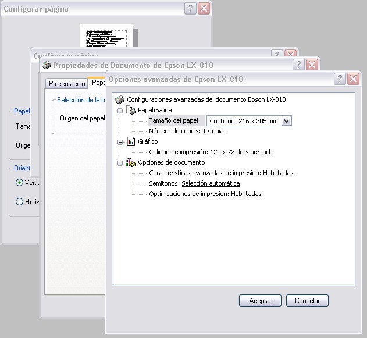Screen dimensions: 367x338
Task: Click the Gráfico node label
Action: (148, 141)
